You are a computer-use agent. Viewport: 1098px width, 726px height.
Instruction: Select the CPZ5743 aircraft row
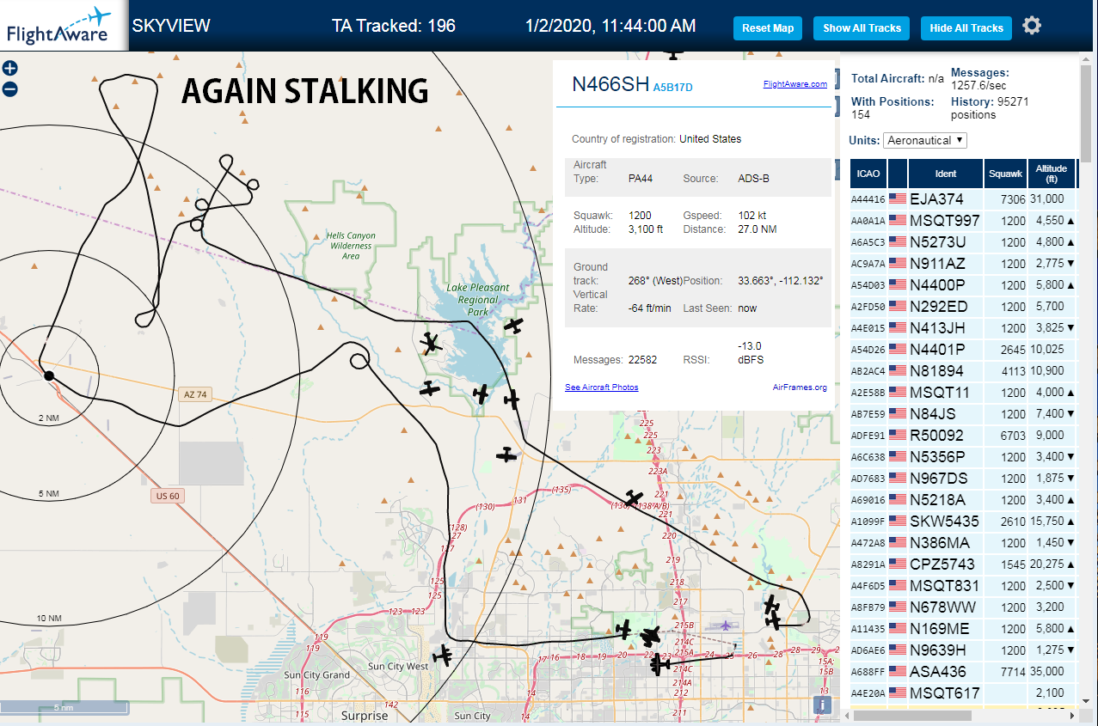(x=965, y=564)
